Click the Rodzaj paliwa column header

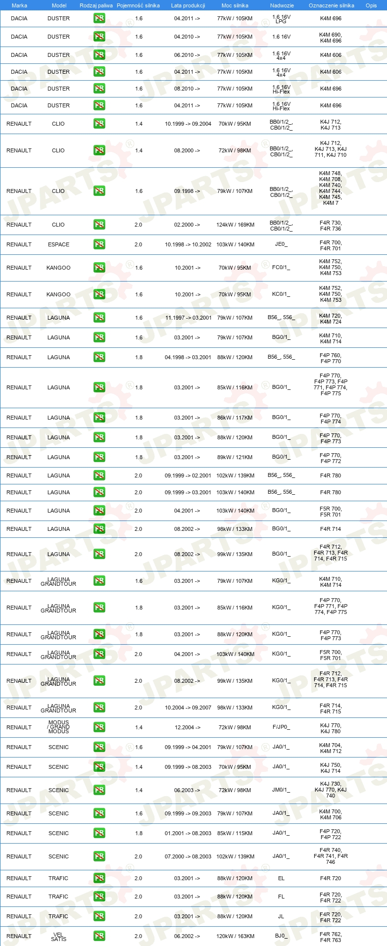click(x=96, y=5)
